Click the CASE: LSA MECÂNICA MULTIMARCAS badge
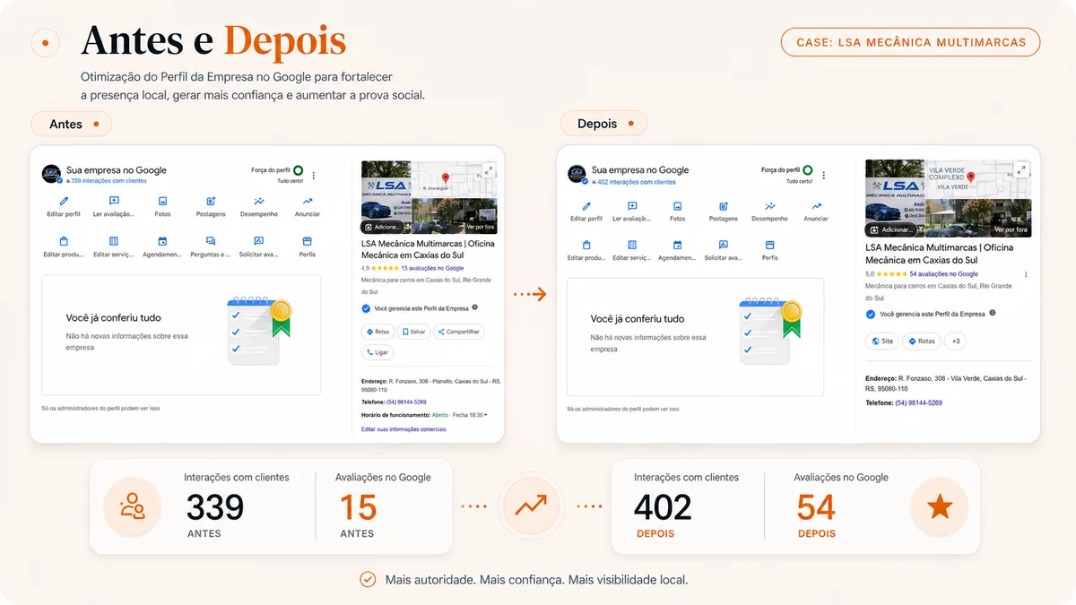Screen dimensions: 1076x605 [x=910, y=42]
